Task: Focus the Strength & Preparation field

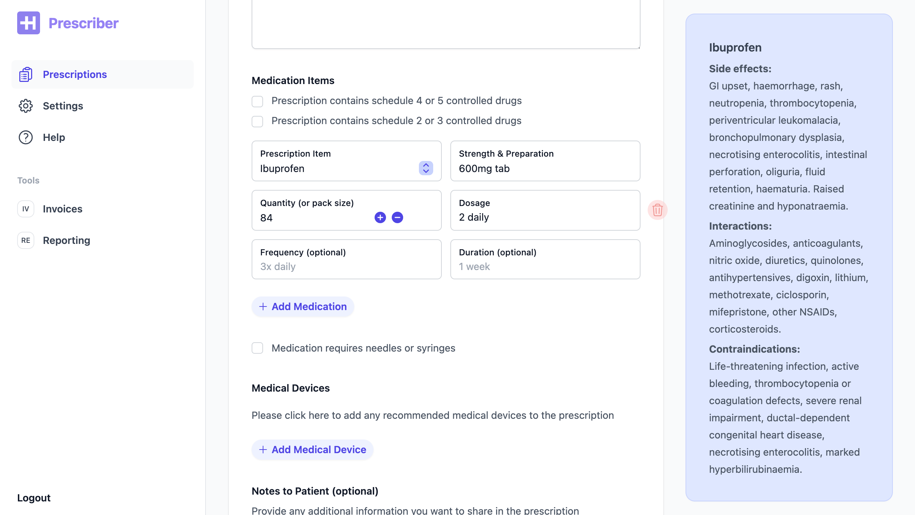Action: pyautogui.click(x=545, y=168)
